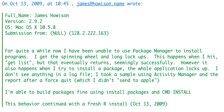Viewport: 224px width, 112px height.
Task: Click the 'Full_Name: James Howison' line
Action: (37, 15)
